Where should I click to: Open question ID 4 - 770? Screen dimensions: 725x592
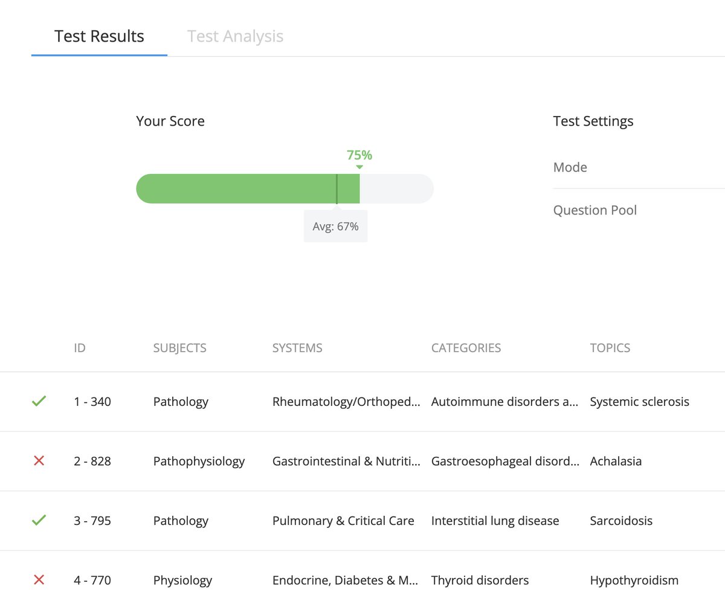point(92,581)
